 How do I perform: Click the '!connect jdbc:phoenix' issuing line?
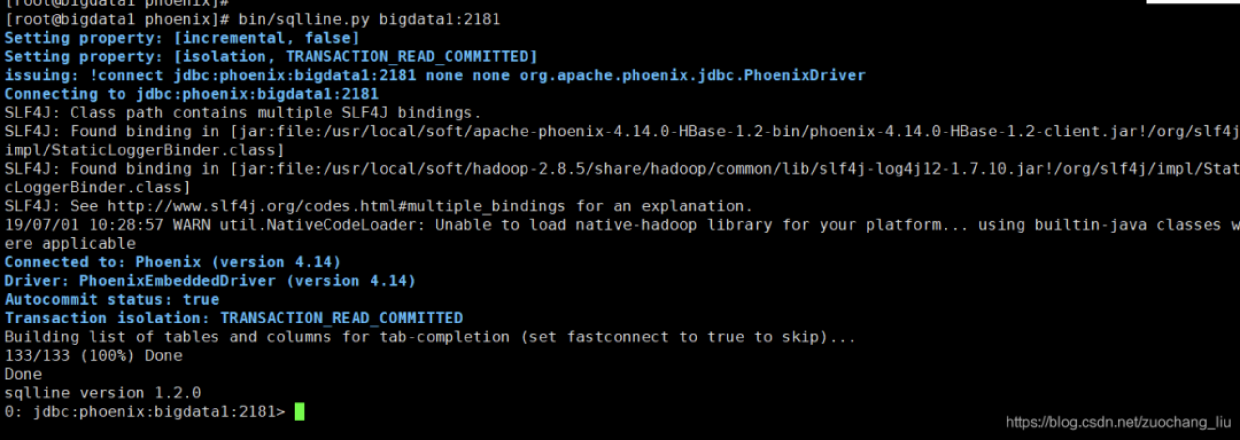click(435, 75)
